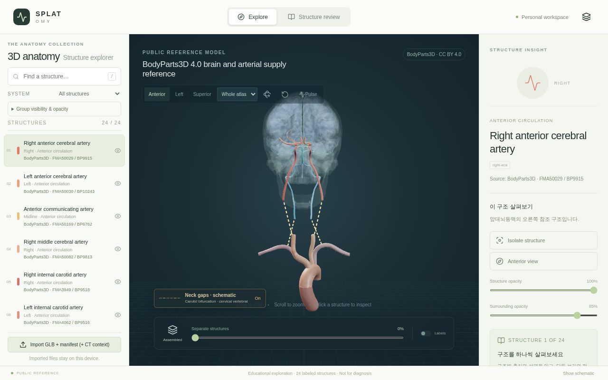Toggle visibility of Left anterior cerebral artery
Image resolution: width=608 pixels, height=380 pixels.
click(118, 183)
